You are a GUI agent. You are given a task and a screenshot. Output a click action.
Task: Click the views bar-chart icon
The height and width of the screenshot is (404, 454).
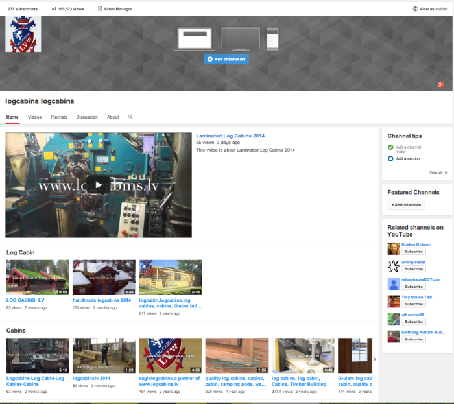coord(54,9)
